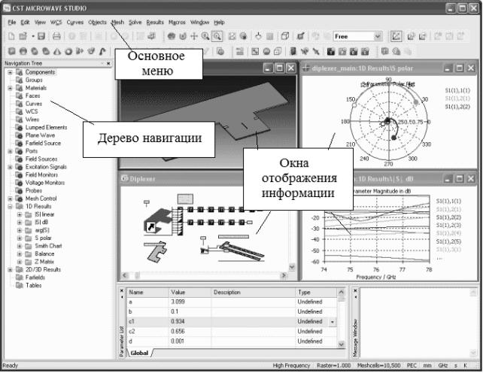This screenshot has height=373, width=483.
Task: Click the S1(1),2(5) legend entry in the dB plot
Action: coord(448,241)
